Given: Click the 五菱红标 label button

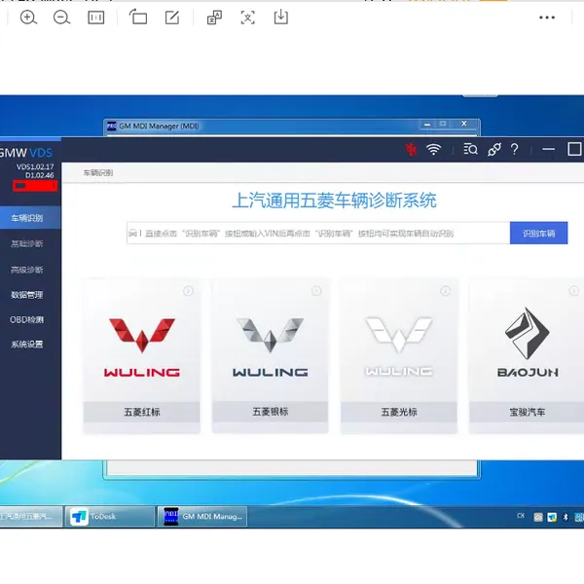Looking at the screenshot, I should tap(142, 412).
